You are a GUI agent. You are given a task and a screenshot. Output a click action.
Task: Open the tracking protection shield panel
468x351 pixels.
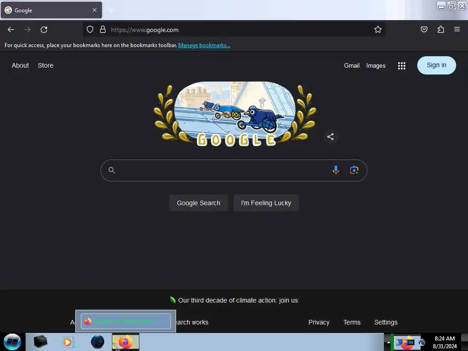(x=90, y=29)
